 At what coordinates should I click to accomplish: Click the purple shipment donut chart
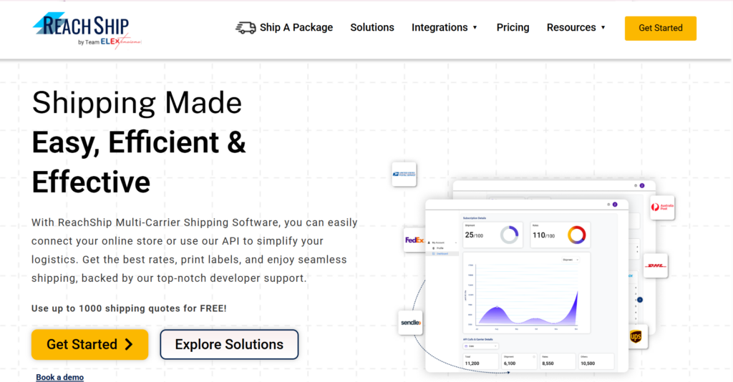click(x=509, y=235)
